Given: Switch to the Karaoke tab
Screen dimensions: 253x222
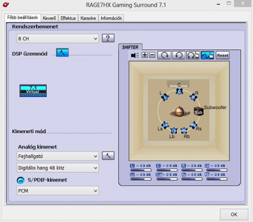Looking at the screenshot, I should (x=88, y=18).
